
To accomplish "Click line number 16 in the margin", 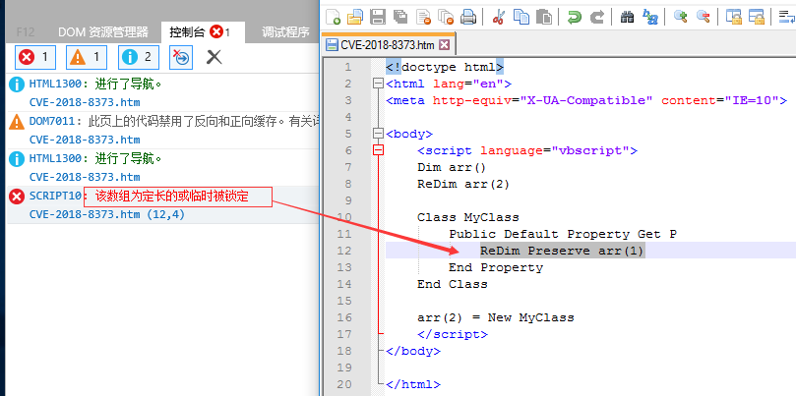I will tap(344, 317).
